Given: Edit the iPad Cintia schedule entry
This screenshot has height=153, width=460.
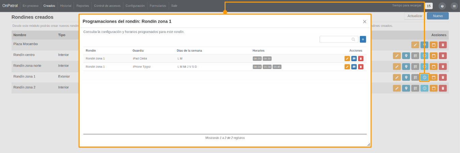Looking at the screenshot, I should tap(347, 58).
